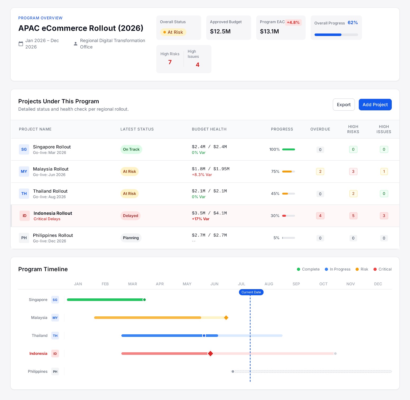Click the PH badge beside Philippines Rollout
The width and height of the screenshot is (410, 400).
pos(24,238)
